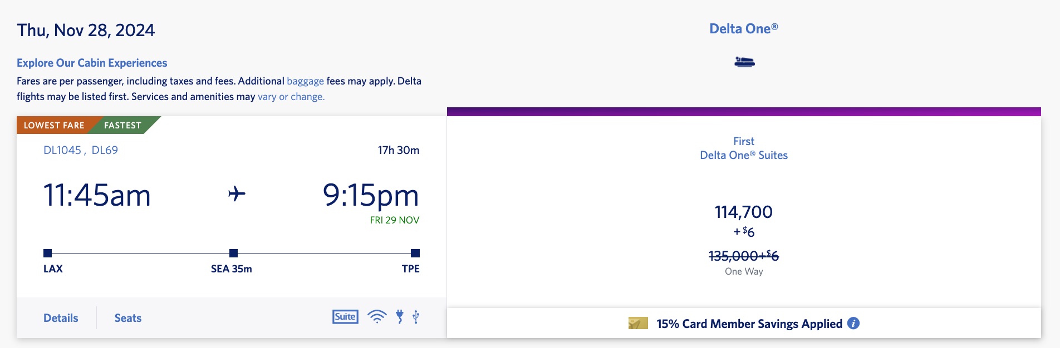Screen dimensions: 1060x348
Task: Click the USB port amenity icon
Action: coord(415,316)
